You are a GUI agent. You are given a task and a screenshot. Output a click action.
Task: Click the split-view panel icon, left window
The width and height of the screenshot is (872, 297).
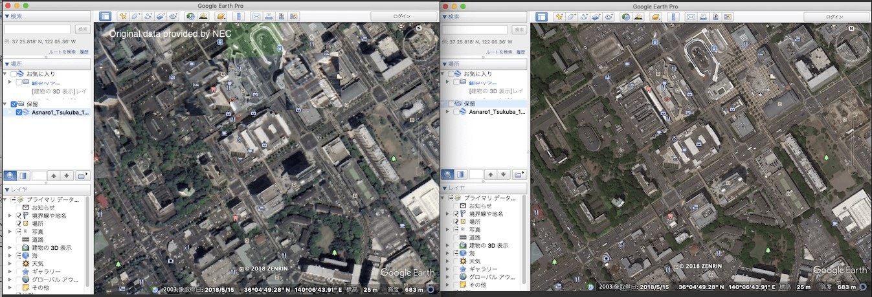(23, 175)
